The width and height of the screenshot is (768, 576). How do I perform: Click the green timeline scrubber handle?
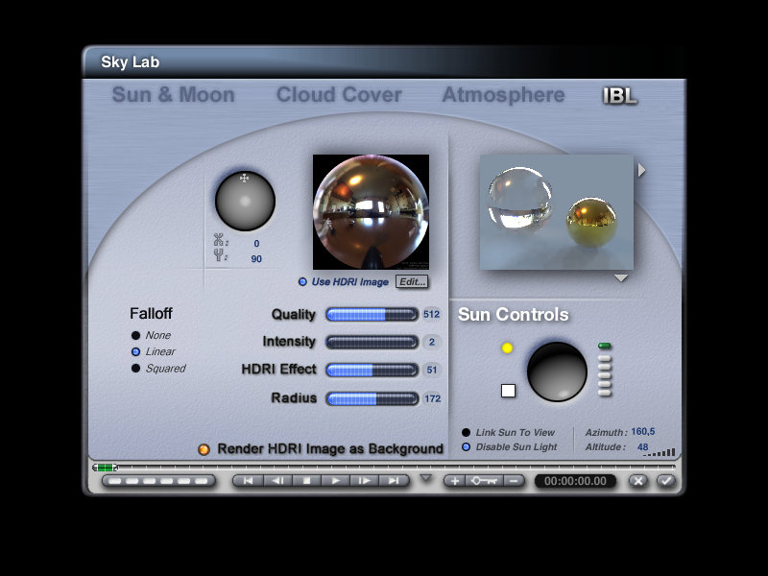click(x=105, y=468)
